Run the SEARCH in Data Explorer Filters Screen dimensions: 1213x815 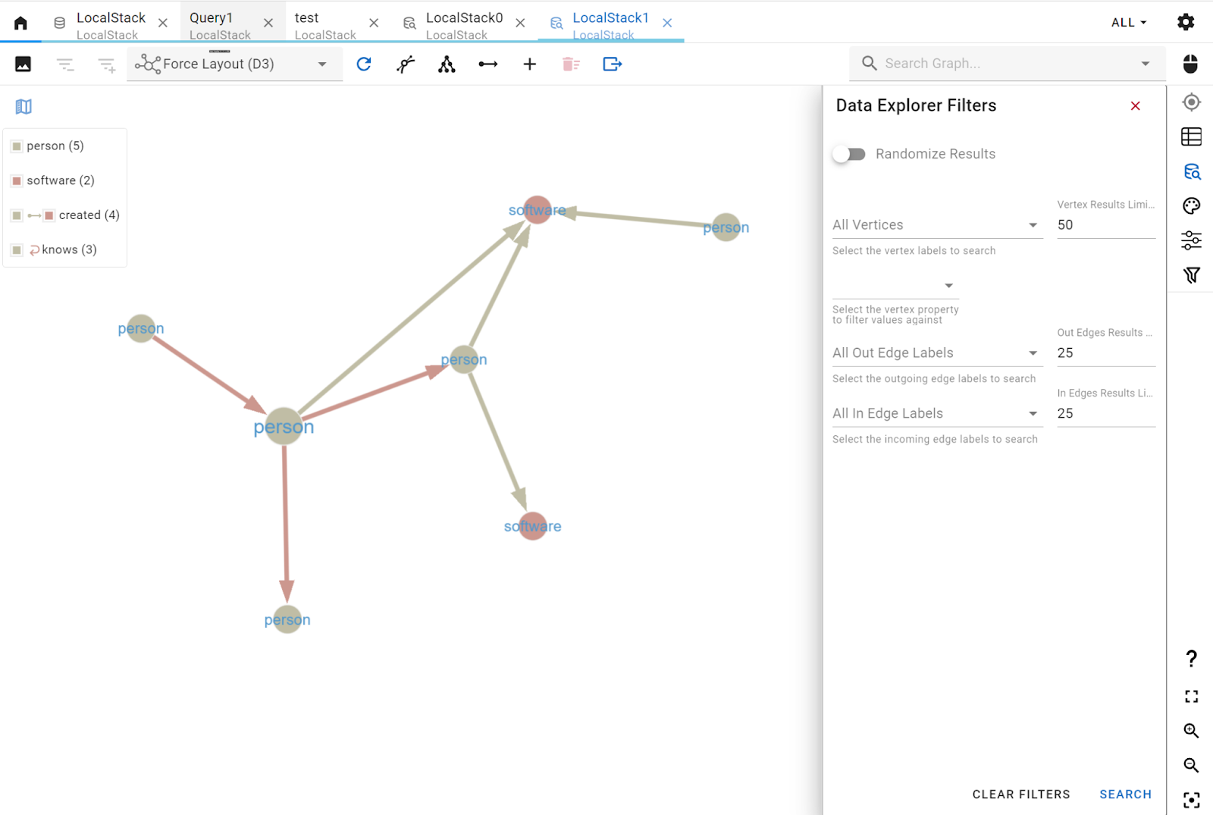(x=1125, y=794)
